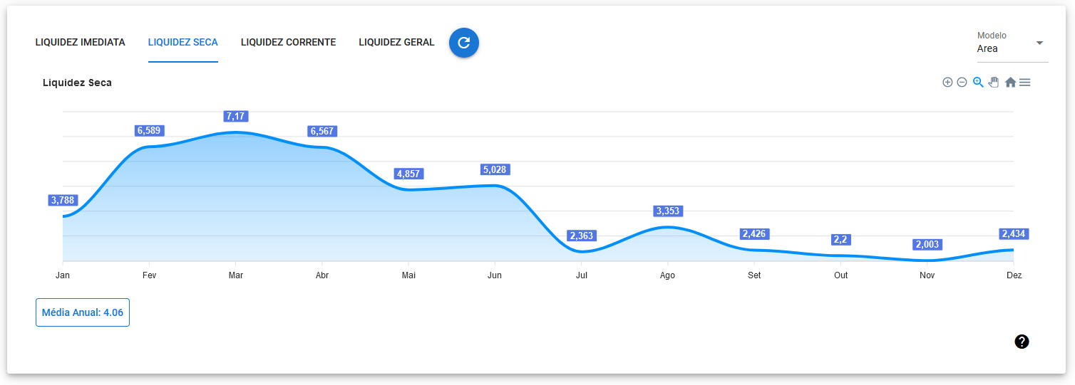Image resolution: width=1075 pixels, height=385 pixels.
Task: Click the 2,003 label for Nov
Action: coord(927,245)
